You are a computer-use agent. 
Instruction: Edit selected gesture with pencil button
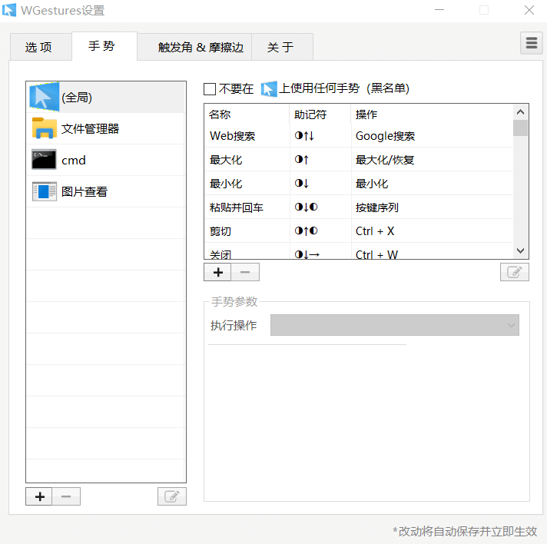point(515,272)
